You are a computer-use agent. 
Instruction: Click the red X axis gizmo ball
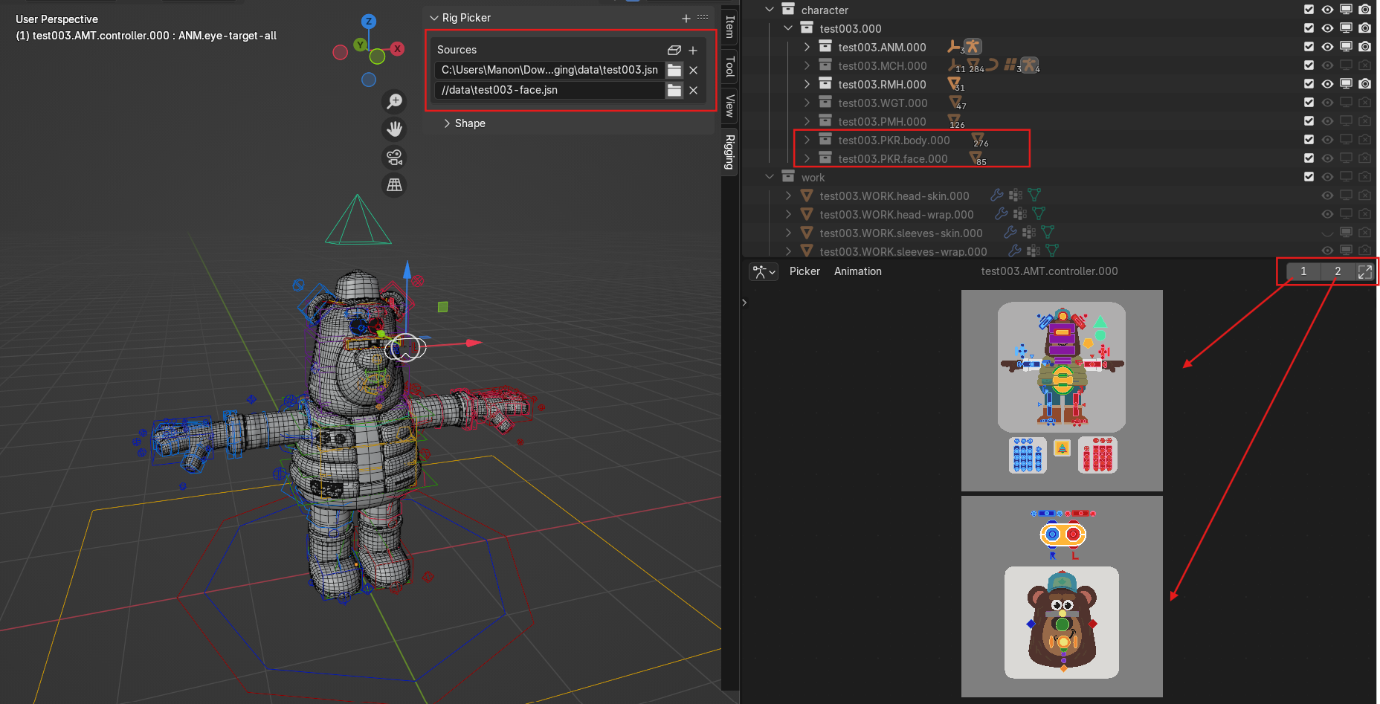click(398, 49)
